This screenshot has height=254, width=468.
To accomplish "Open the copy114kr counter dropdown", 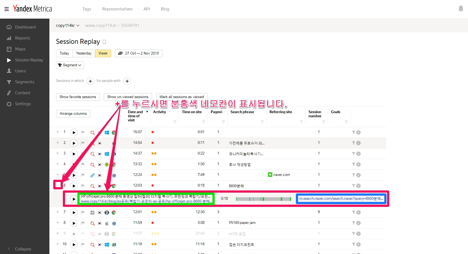I will (x=68, y=25).
